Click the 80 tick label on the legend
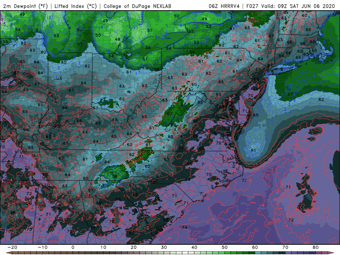This screenshot has height=255, width=340. pos(316,247)
